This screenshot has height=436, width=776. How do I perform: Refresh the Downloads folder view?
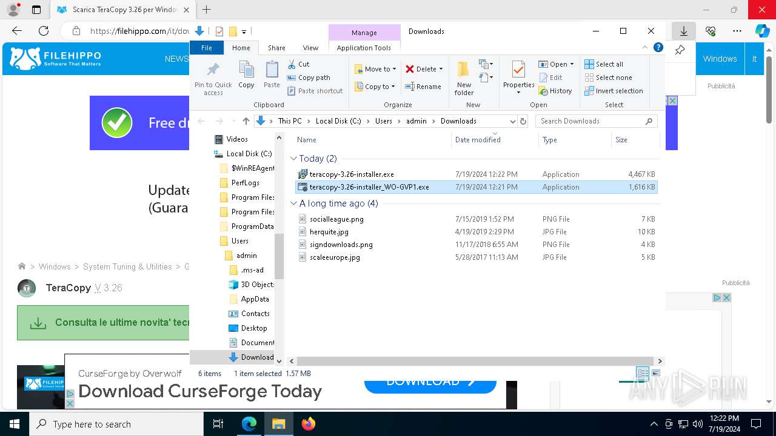pos(523,121)
